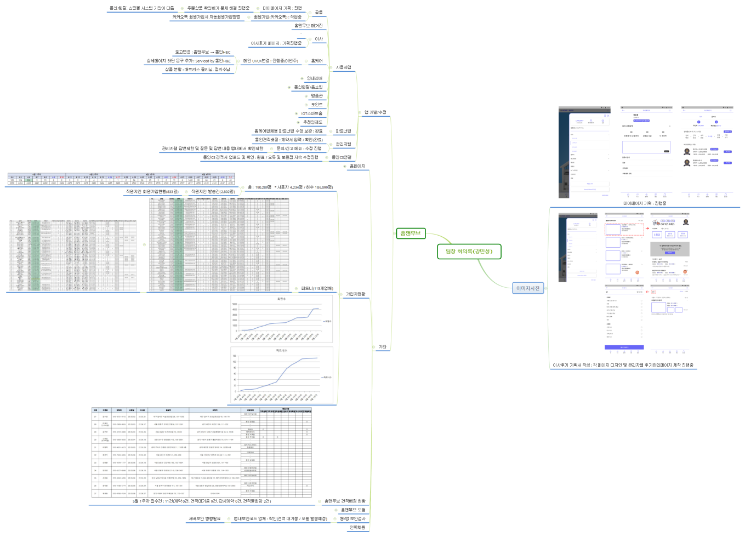Expand the 통신렌탈/홈쇼핑 branch
Viewport: 745px width, 536px height.
(289, 87)
